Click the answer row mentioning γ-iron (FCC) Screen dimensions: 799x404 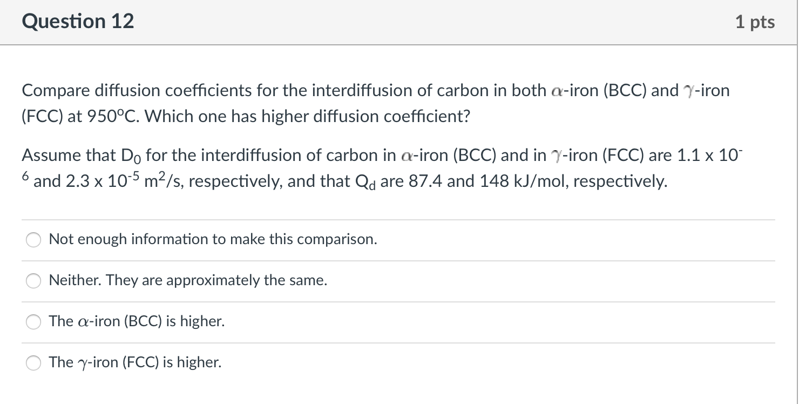click(x=134, y=362)
